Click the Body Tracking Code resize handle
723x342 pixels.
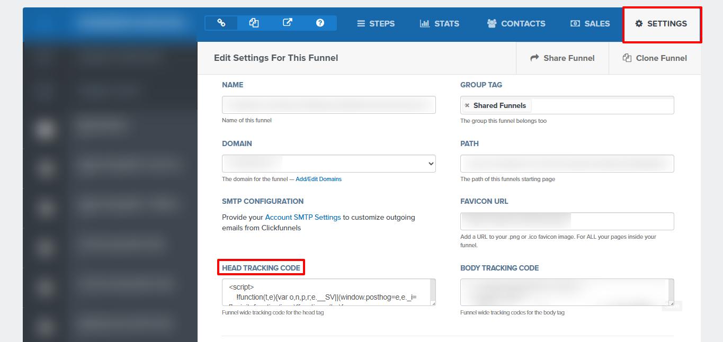click(x=671, y=303)
